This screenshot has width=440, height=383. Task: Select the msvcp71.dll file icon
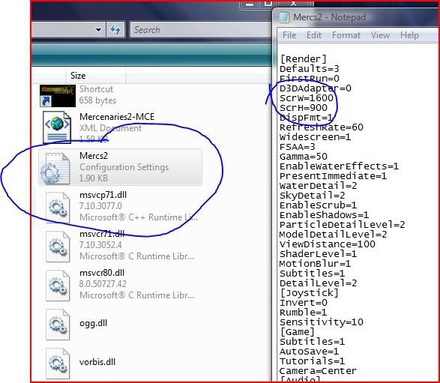58,207
